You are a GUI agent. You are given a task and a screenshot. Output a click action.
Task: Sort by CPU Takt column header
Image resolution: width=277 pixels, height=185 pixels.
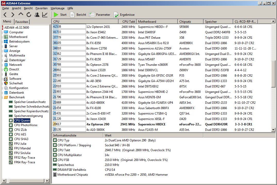click(x=127, y=22)
